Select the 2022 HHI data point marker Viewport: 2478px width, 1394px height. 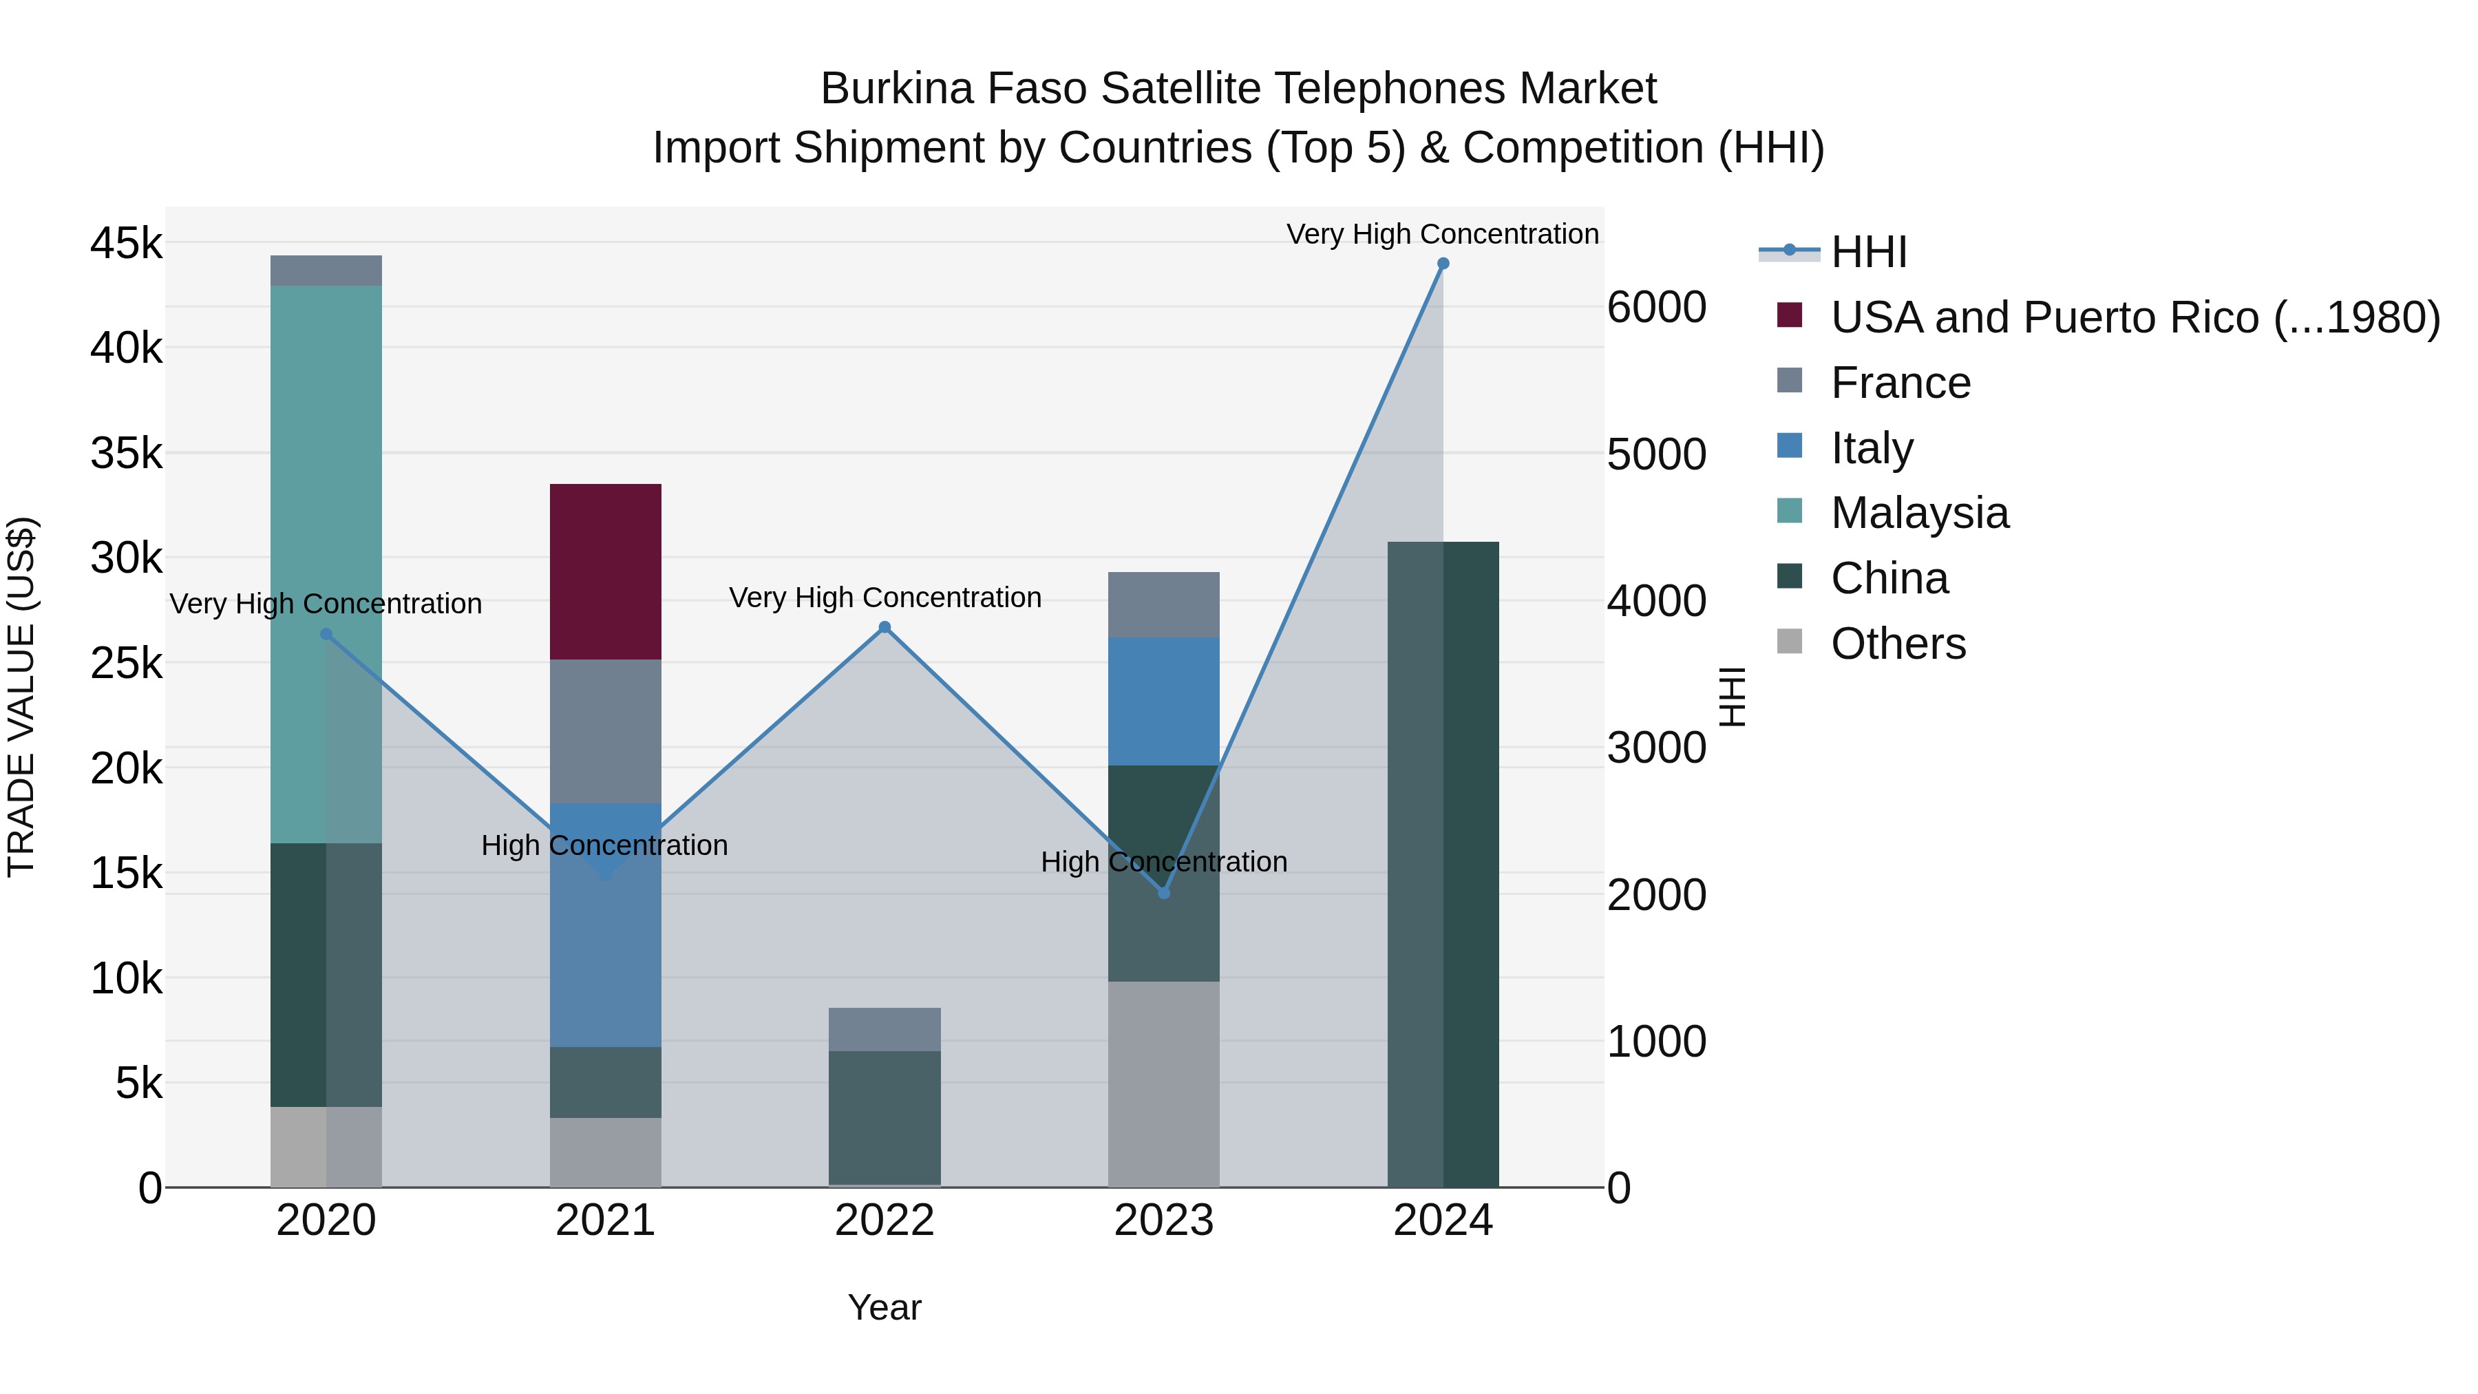[885, 629]
